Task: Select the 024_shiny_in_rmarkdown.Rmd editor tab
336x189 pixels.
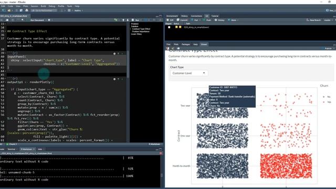Action: pos(14,16)
